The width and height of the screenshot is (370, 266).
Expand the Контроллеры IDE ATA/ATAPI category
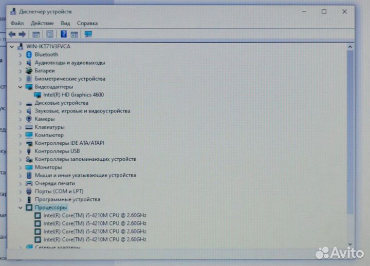click(x=20, y=143)
